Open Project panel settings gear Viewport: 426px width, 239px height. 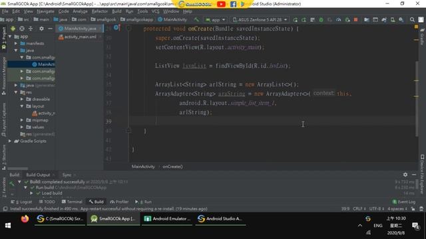[x=41, y=29]
